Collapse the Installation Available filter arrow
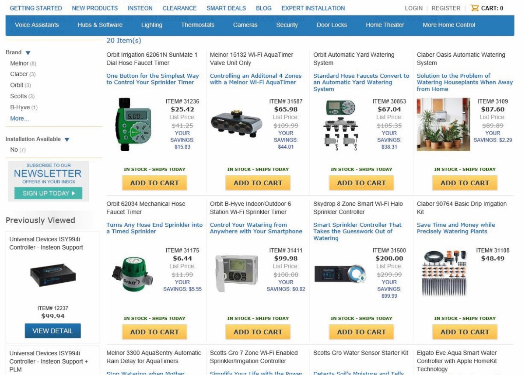 pyautogui.click(x=67, y=140)
